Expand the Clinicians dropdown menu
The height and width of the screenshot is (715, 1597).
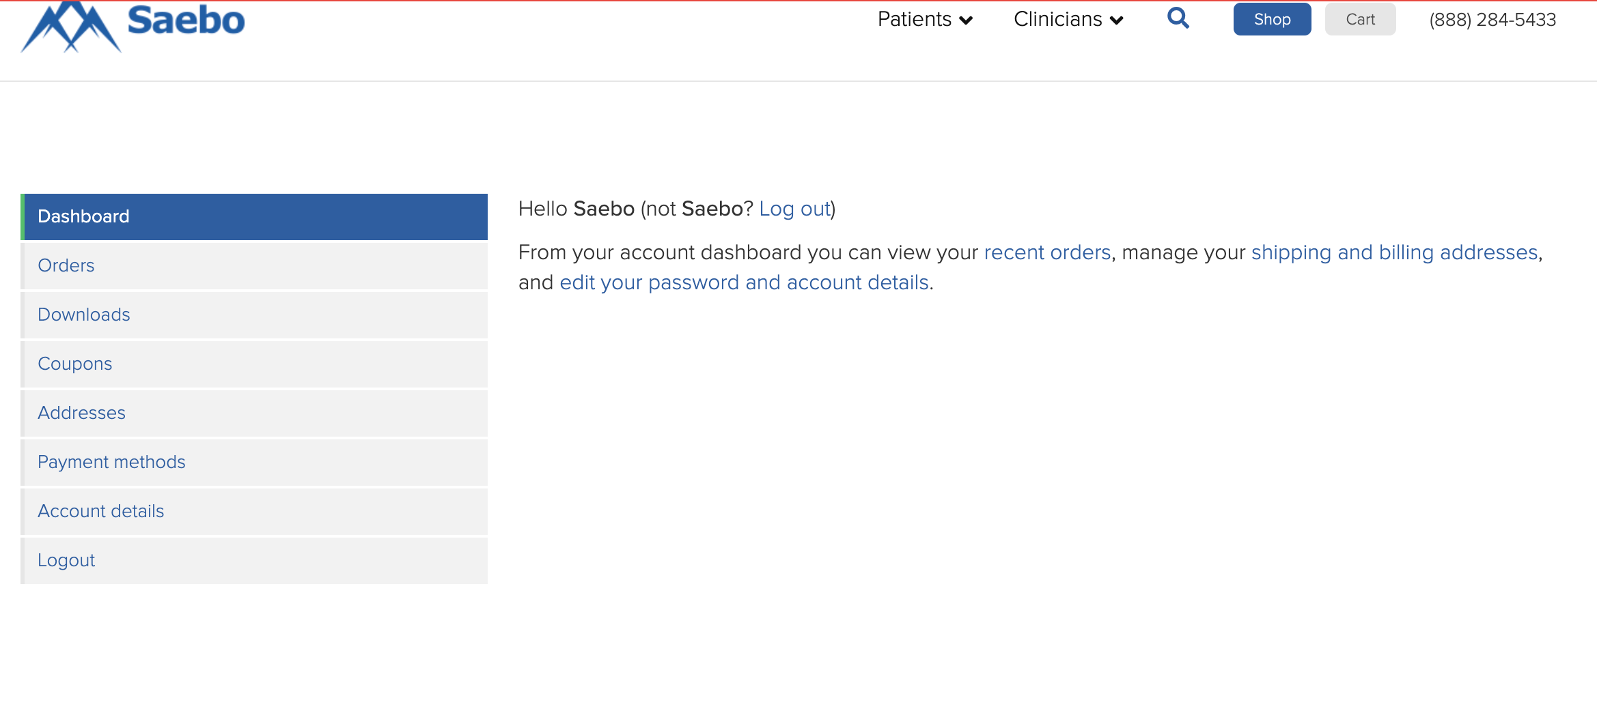(x=1068, y=19)
